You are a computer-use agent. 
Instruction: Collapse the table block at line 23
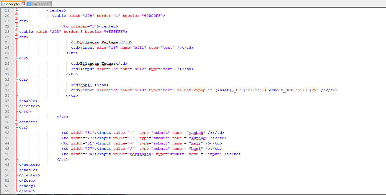17,31
